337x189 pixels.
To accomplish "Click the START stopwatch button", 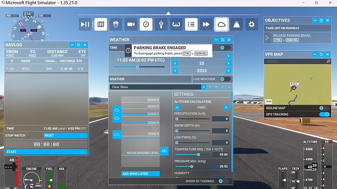I will tap(46, 151).
